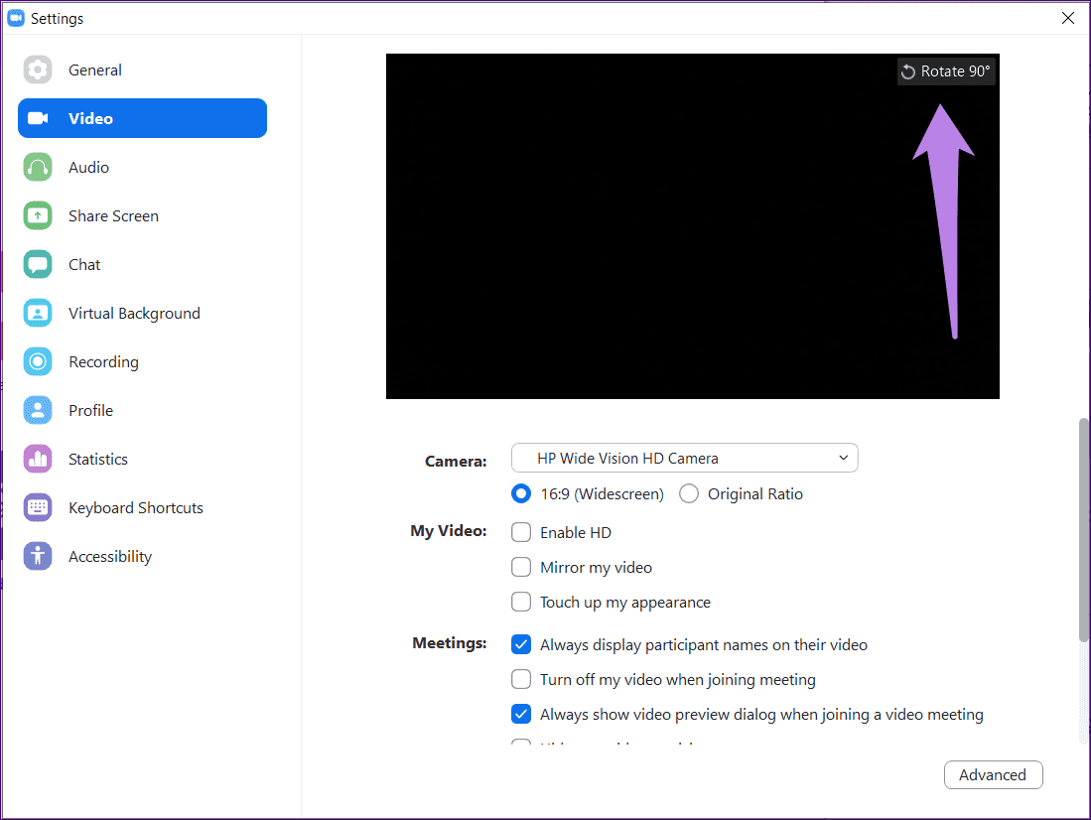Click the General gear icon

38,69
